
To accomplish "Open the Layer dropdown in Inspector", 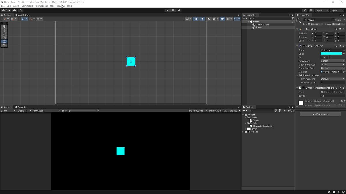I will point(339,24).
